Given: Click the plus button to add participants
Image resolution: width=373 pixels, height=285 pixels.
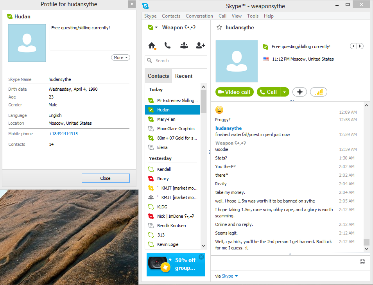Looking at the screenshot, I should click(299, 92).
